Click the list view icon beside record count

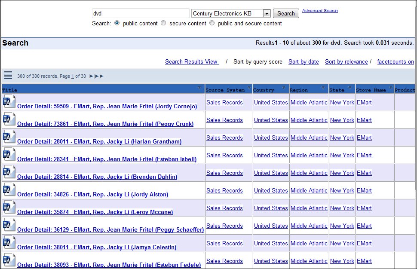coord(8,76)
